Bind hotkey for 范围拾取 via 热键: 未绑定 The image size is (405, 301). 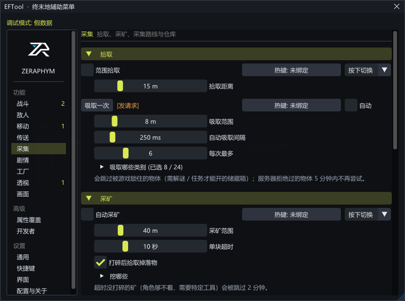[292, 70]
